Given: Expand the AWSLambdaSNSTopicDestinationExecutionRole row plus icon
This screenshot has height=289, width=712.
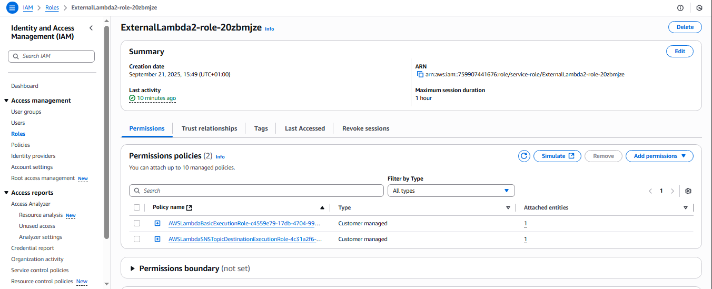Looking at the screenshot, I should 157,239.
